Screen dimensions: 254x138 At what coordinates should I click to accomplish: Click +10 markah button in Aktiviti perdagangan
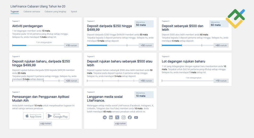tap(71, 45)
